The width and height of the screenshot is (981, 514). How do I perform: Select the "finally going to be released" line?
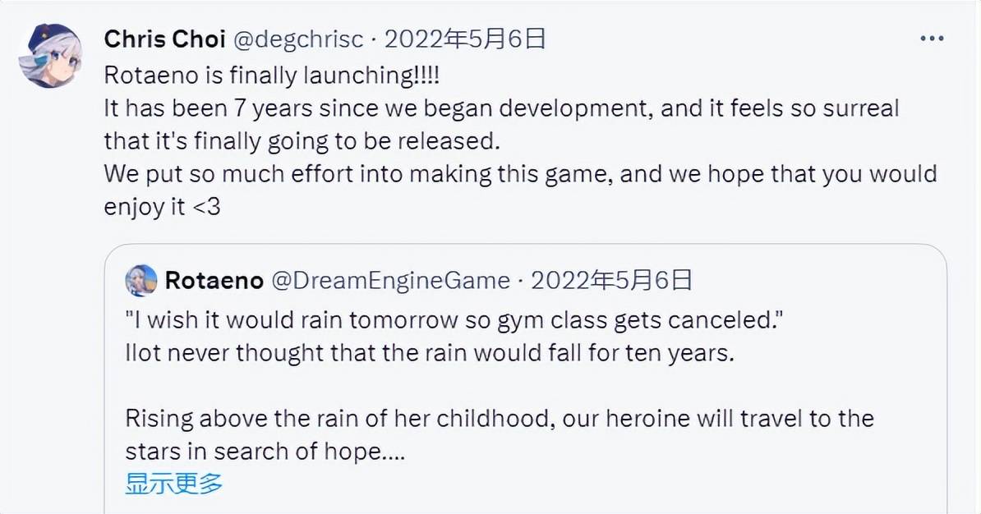click(302, 141)
